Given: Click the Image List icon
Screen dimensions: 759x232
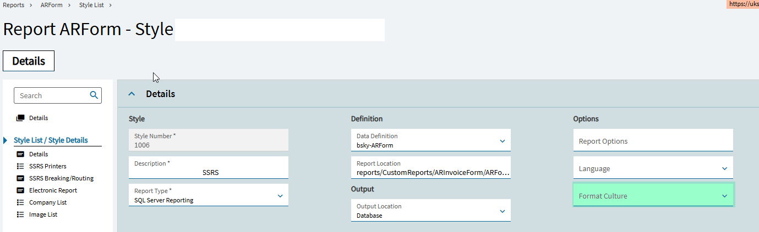Looking at the screenshot, I should pyautogui.click(x=20, y=214).
